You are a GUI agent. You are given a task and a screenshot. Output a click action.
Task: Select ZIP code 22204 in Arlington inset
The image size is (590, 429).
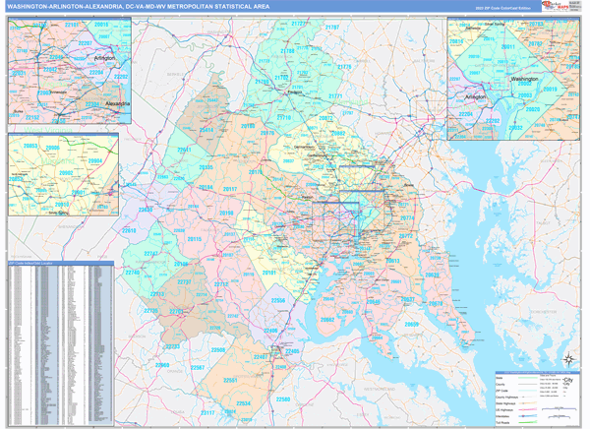[x=463, y=113]
